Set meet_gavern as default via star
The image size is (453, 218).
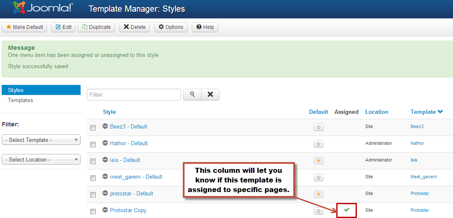[319, 177]
